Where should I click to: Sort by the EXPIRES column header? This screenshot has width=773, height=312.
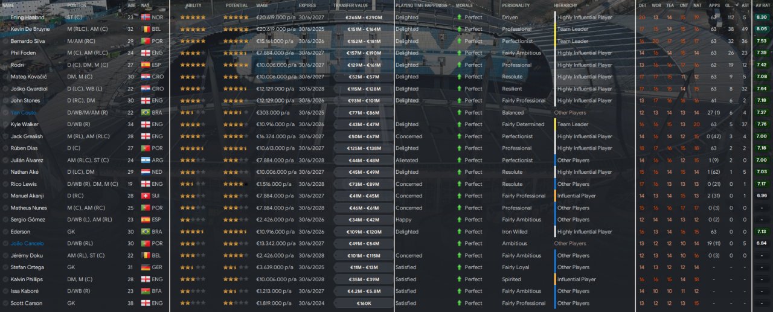pos(307,5)
